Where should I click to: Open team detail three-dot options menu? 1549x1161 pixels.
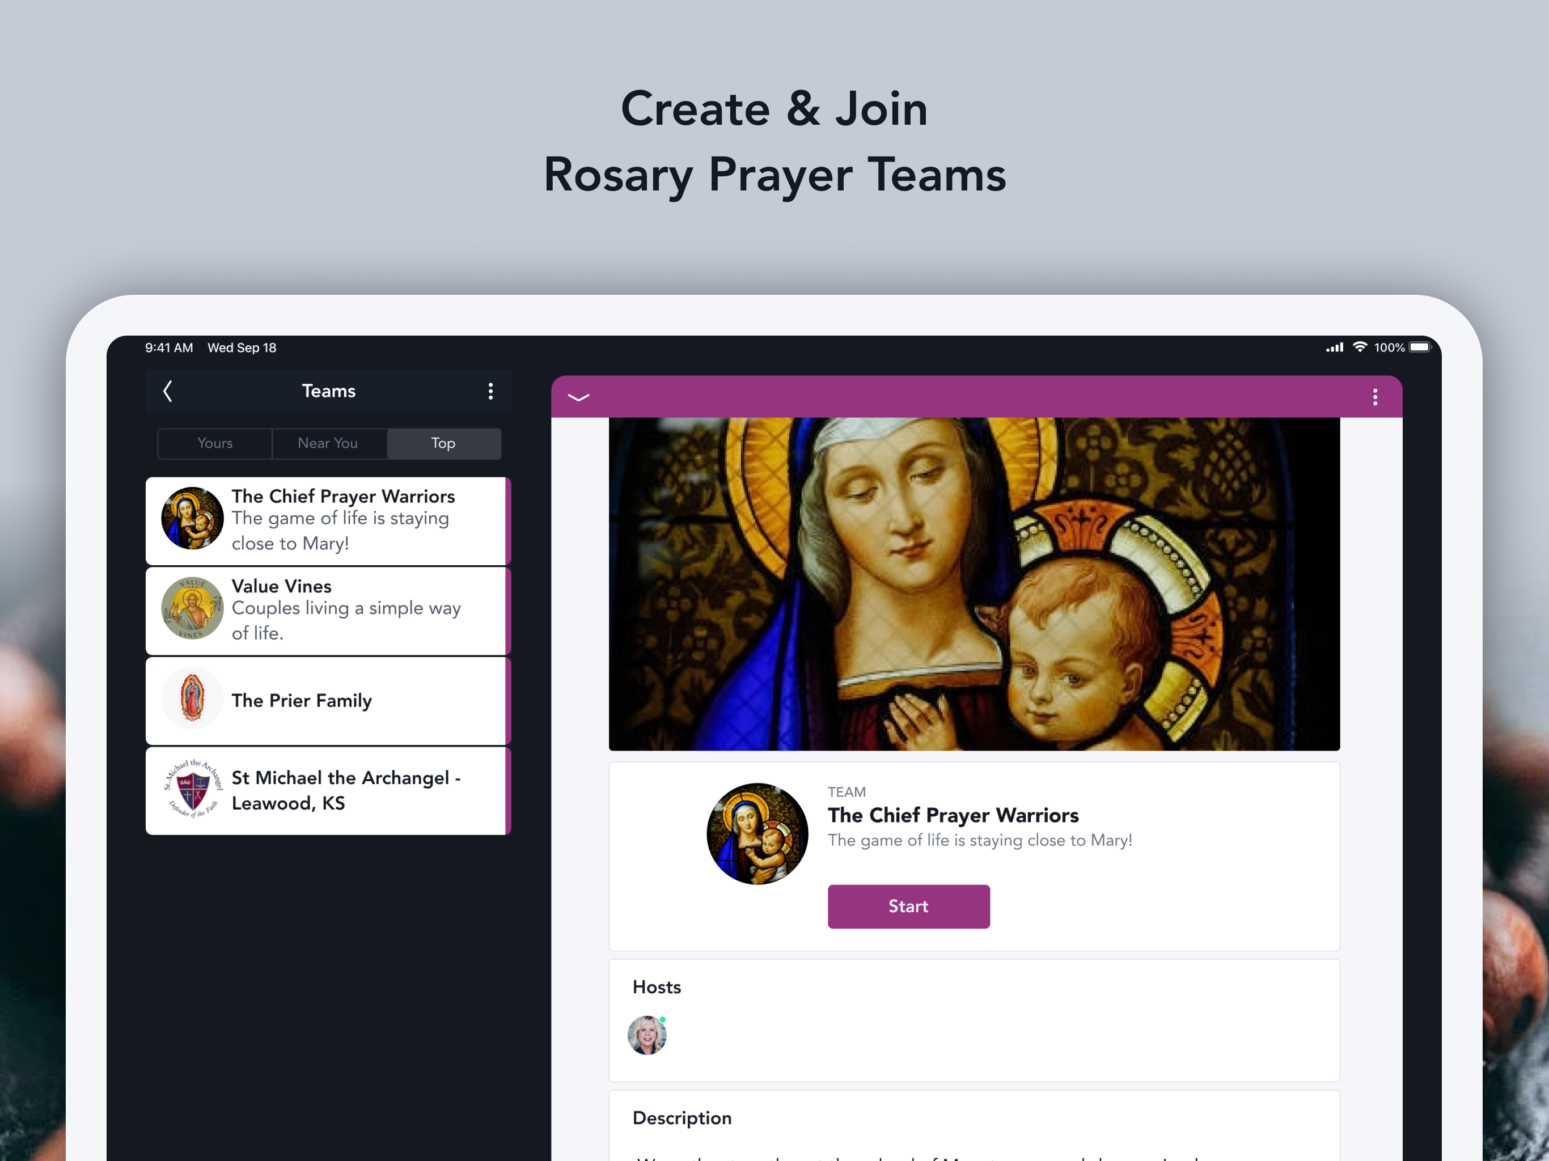coord(1374,397)
